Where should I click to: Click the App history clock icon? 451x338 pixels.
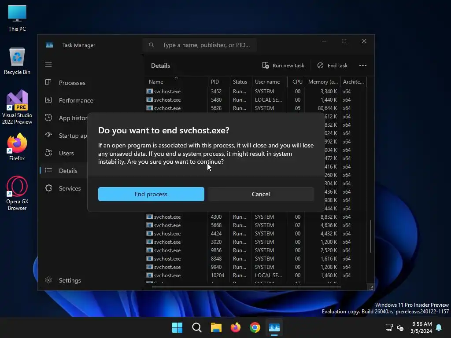(x=48, y=118)
